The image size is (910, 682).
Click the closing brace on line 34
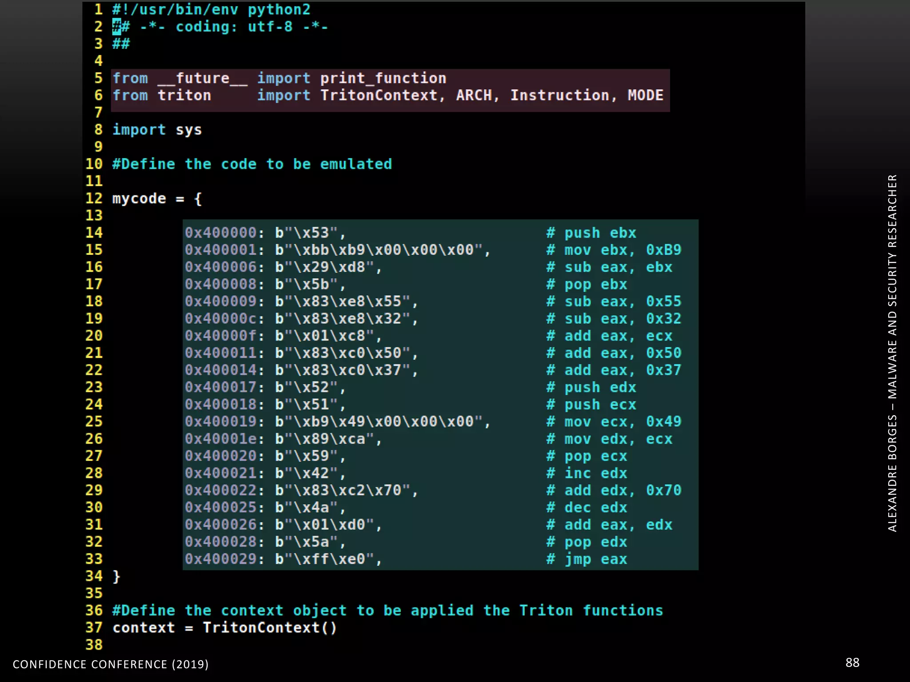pos(116,576)
